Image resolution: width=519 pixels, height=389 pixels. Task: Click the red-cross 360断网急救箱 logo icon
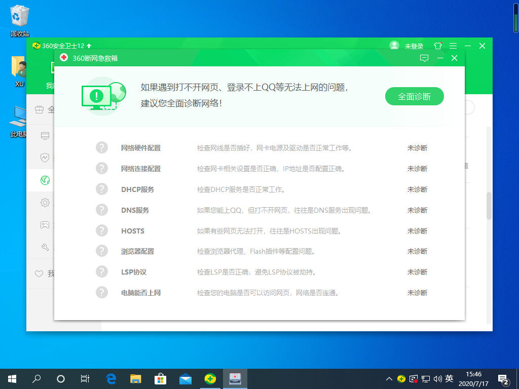click(x=64, y=58)
